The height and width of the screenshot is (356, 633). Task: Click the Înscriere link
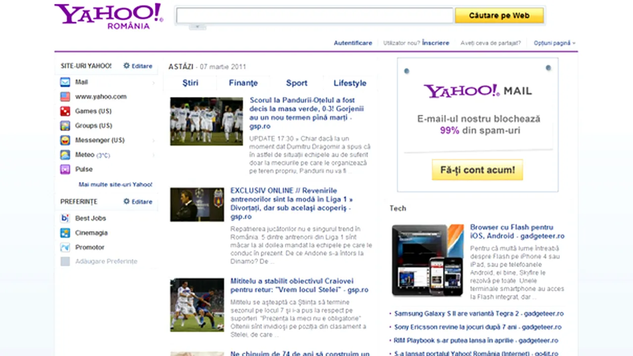pos(436,43)
